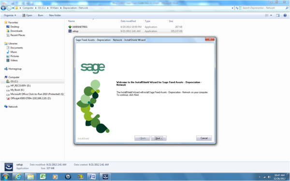
Task: Open the Music library
Action: point(14,52)
